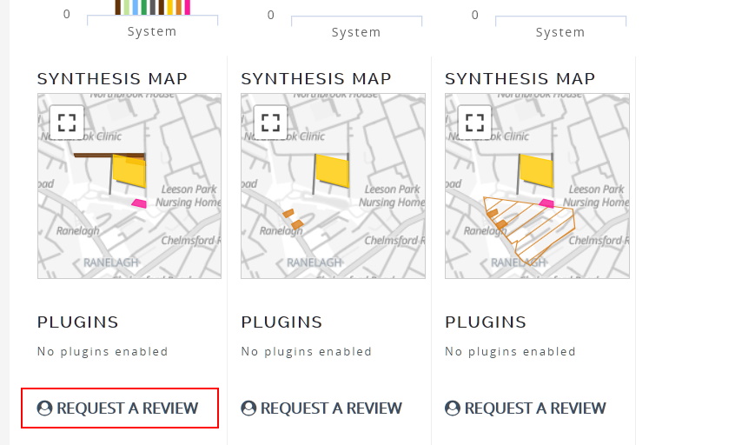Click blue bar in first system chart

pos(136,8)
